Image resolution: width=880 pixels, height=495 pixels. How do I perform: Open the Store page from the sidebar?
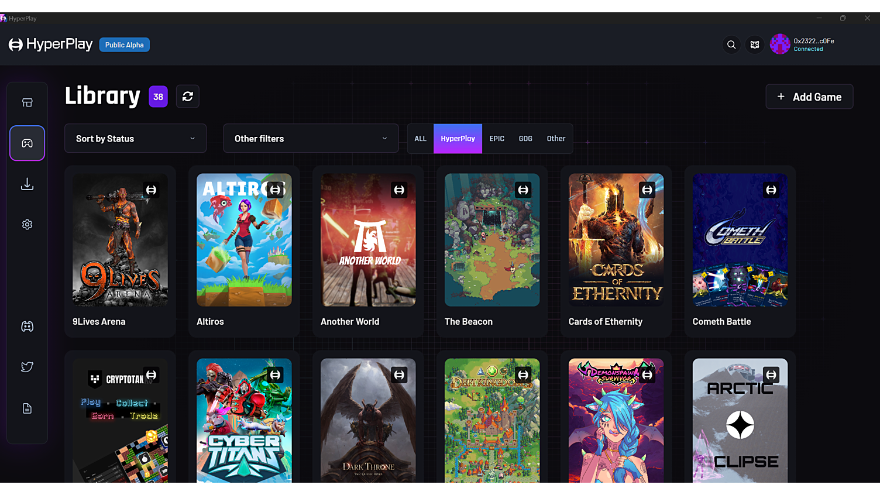pos(27,101)
